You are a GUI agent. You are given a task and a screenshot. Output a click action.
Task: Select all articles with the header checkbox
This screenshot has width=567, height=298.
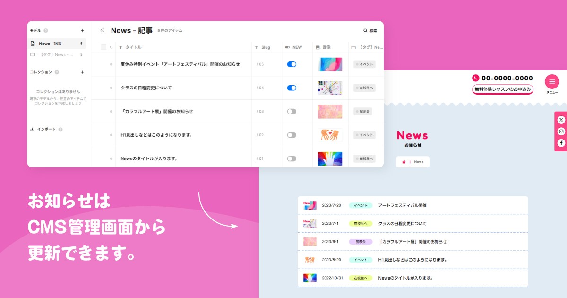pyautogui.click(x=103, y=47)
